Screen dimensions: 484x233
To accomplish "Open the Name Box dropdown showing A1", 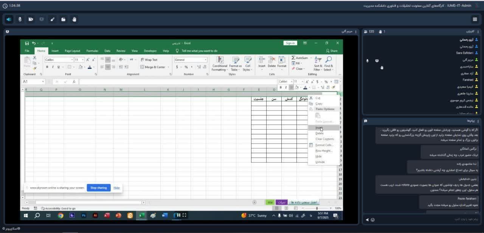I will pyautogui.click(x=43, y=82).
